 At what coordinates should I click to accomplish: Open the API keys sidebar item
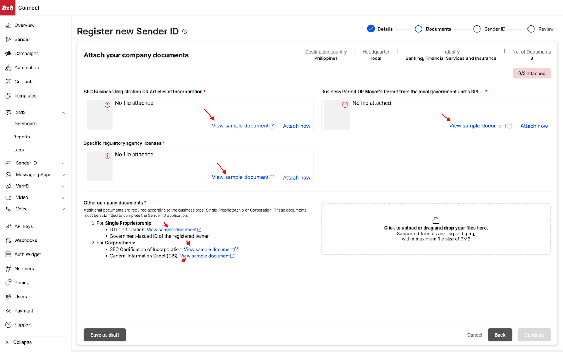tap(8, 226)
